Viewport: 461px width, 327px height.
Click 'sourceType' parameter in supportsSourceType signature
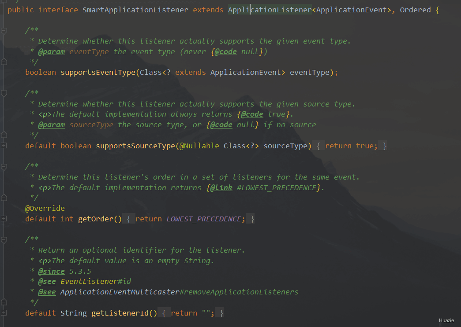tap(285, 146)
